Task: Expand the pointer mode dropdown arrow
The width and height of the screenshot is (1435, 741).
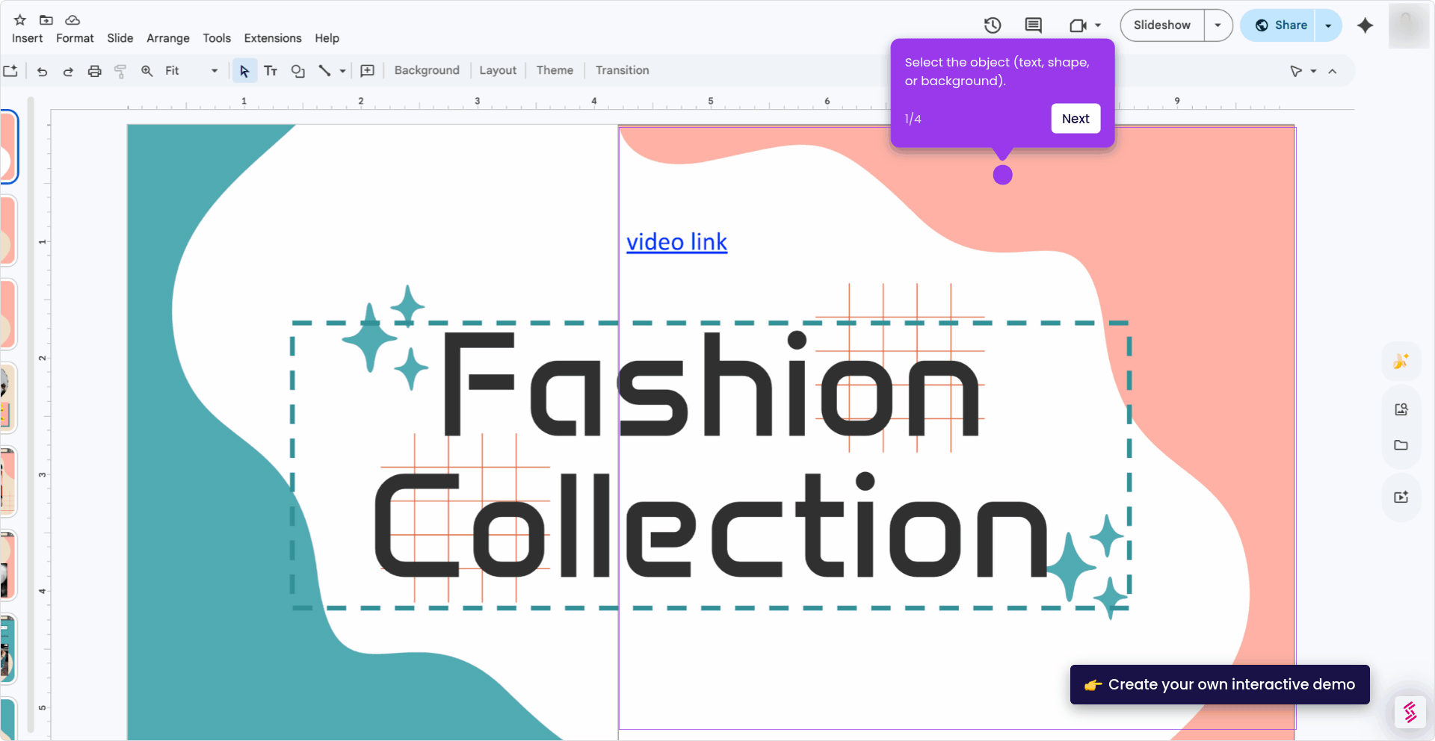Action: pos(1313,71)
